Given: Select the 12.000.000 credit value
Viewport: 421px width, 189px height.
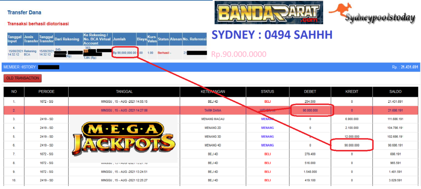Looking at the screenshot, I should [x=352, y=137].
